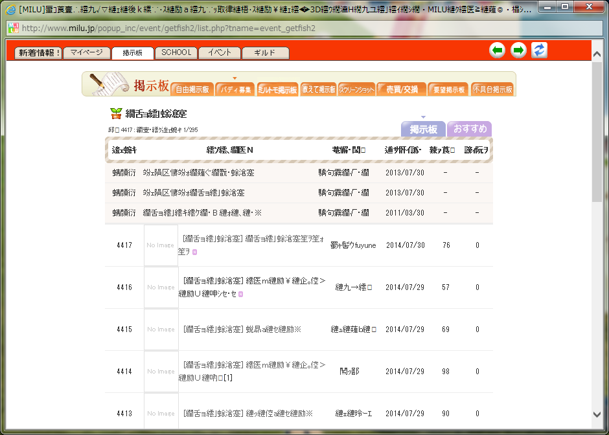Image resolution: width=609 pixels, height=435 pixels.
Task: Open the 売買/交換 board tab
Action: tap(402, 90)
